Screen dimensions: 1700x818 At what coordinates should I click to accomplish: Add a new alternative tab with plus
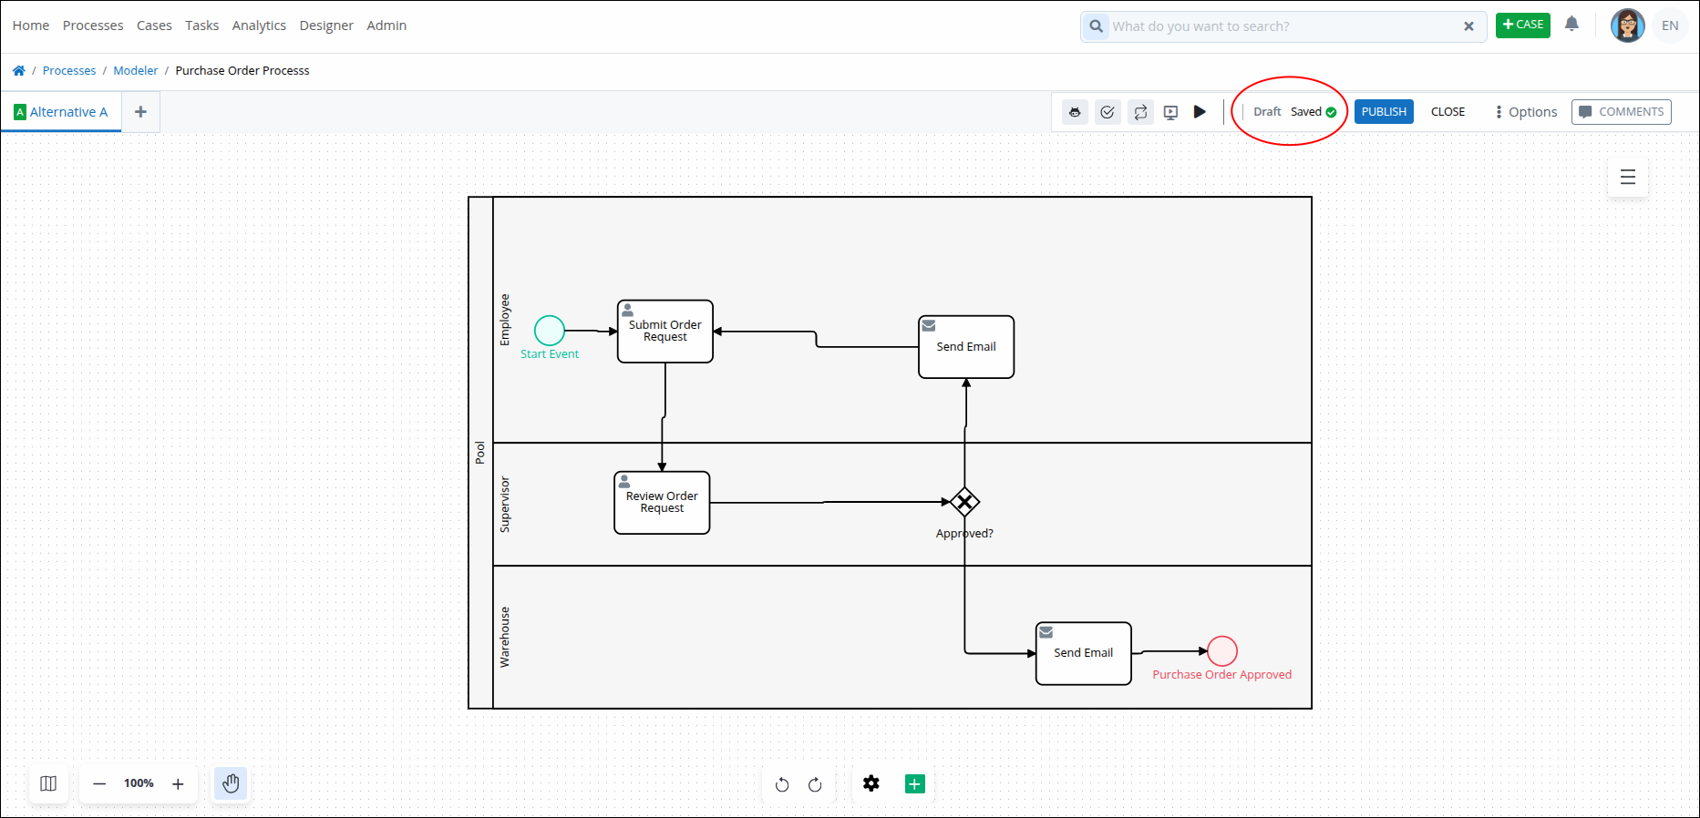point(140,112)
